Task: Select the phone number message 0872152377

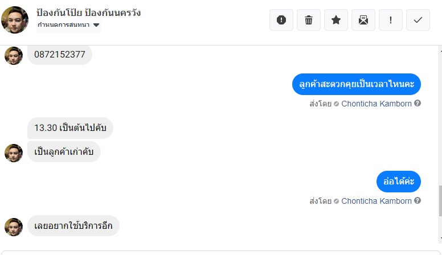Action: [x=60, y=55]
